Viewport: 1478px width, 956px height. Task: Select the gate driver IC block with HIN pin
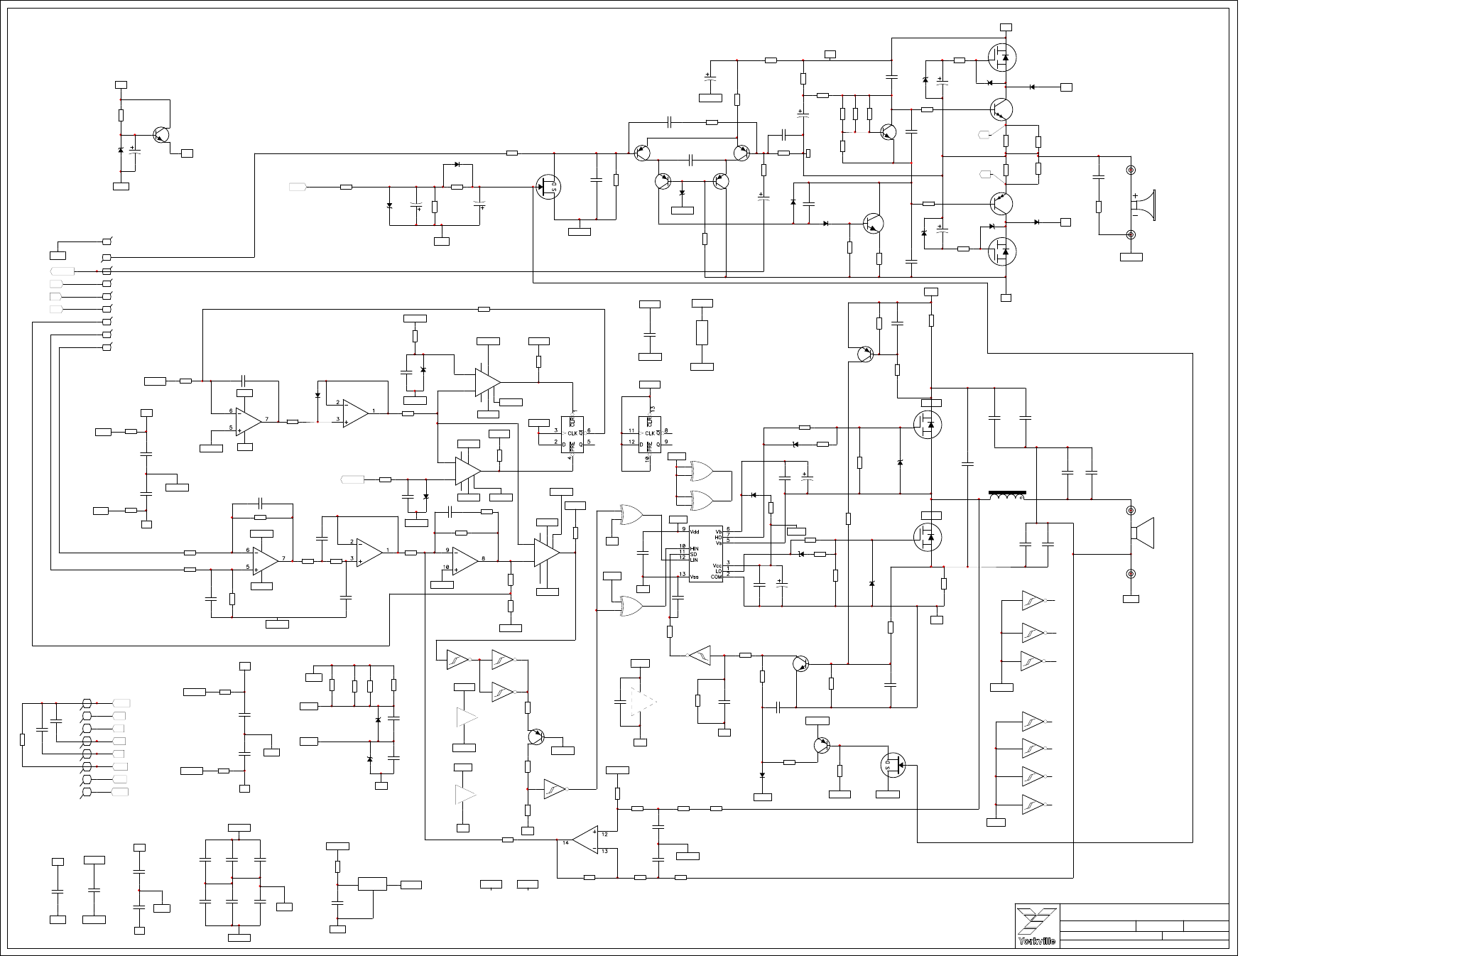tap(705, 554)
